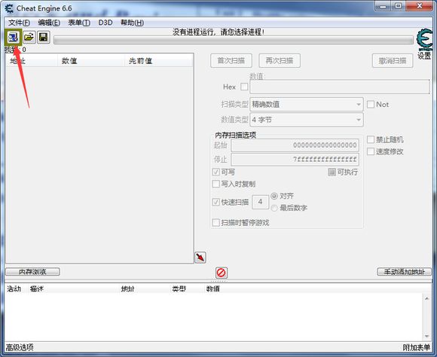
Task: Click the fast scan alignment field showing 4
Action: (x=260, y=202)
